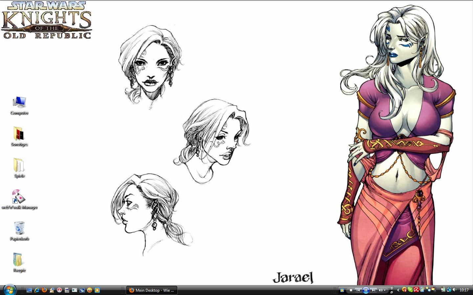
Task: Click the Show Desktop quick launch icon
Action: [x=29, y=290]
